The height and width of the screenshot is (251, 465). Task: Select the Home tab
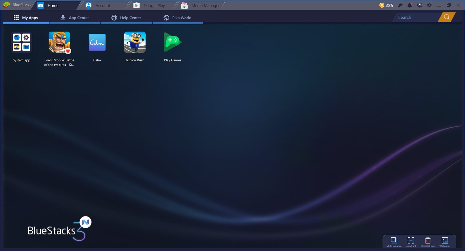click(56, 5)
